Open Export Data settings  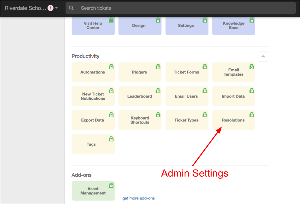[93, 120]
